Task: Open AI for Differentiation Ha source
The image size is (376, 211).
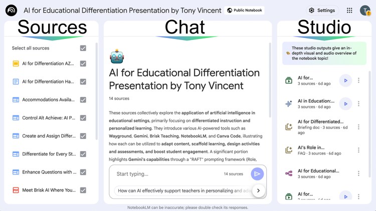Action: click(x=48, y=81)
